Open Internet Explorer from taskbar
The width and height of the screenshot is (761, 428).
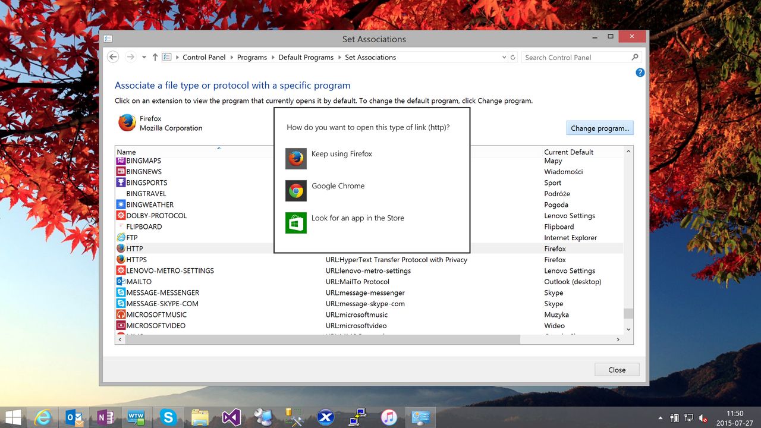click(43, 417)
